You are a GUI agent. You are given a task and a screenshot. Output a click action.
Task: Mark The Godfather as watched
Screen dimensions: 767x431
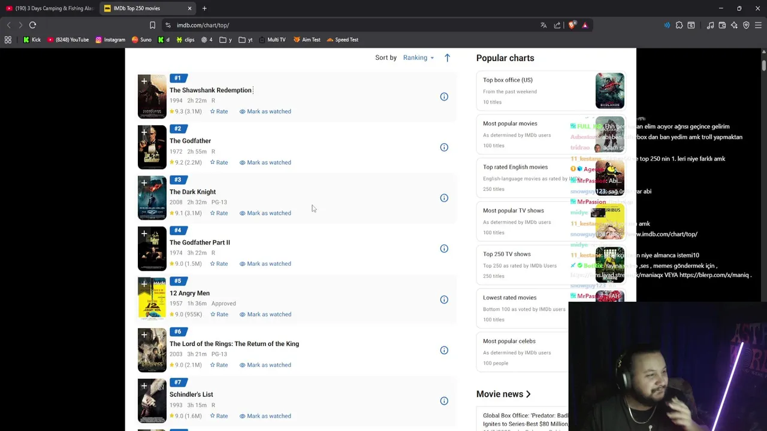tap(265, 162)
